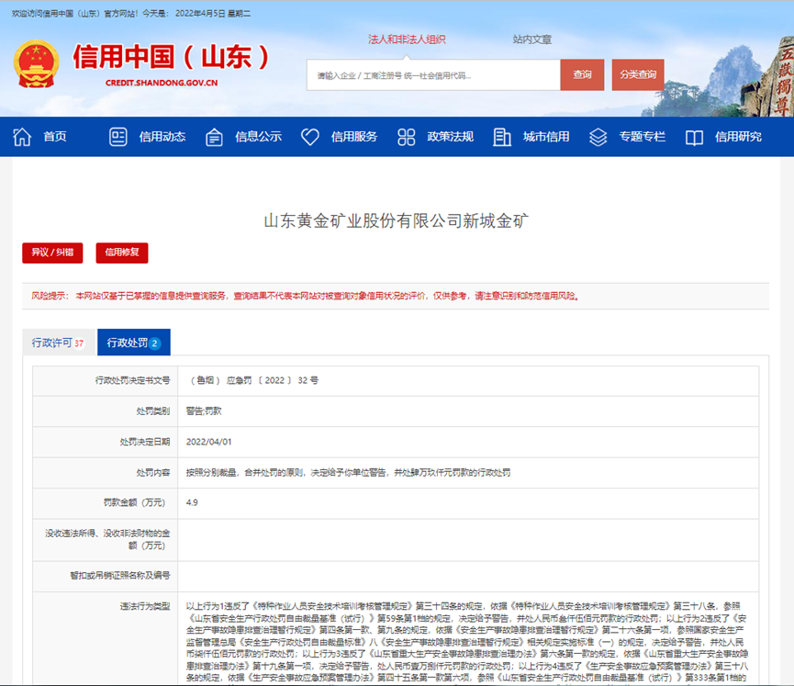
Task: Select the 首页 home icon
Action: [21, 137]
